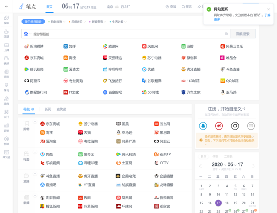277x213 pixels.
Task: Switch to the 首页 tab
Action: [x=49, y=7]
